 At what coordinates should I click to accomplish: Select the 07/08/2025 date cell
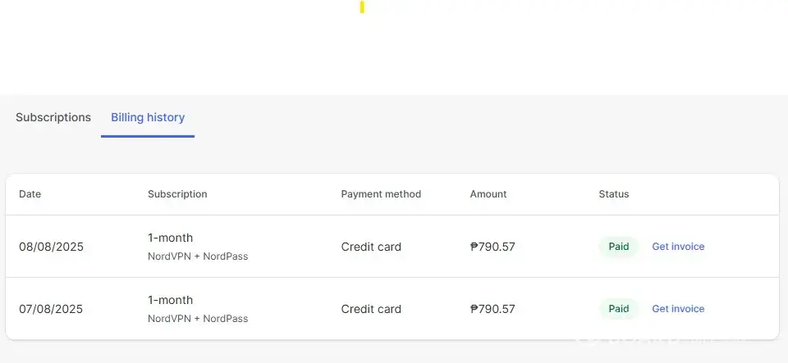pos(51,309)
